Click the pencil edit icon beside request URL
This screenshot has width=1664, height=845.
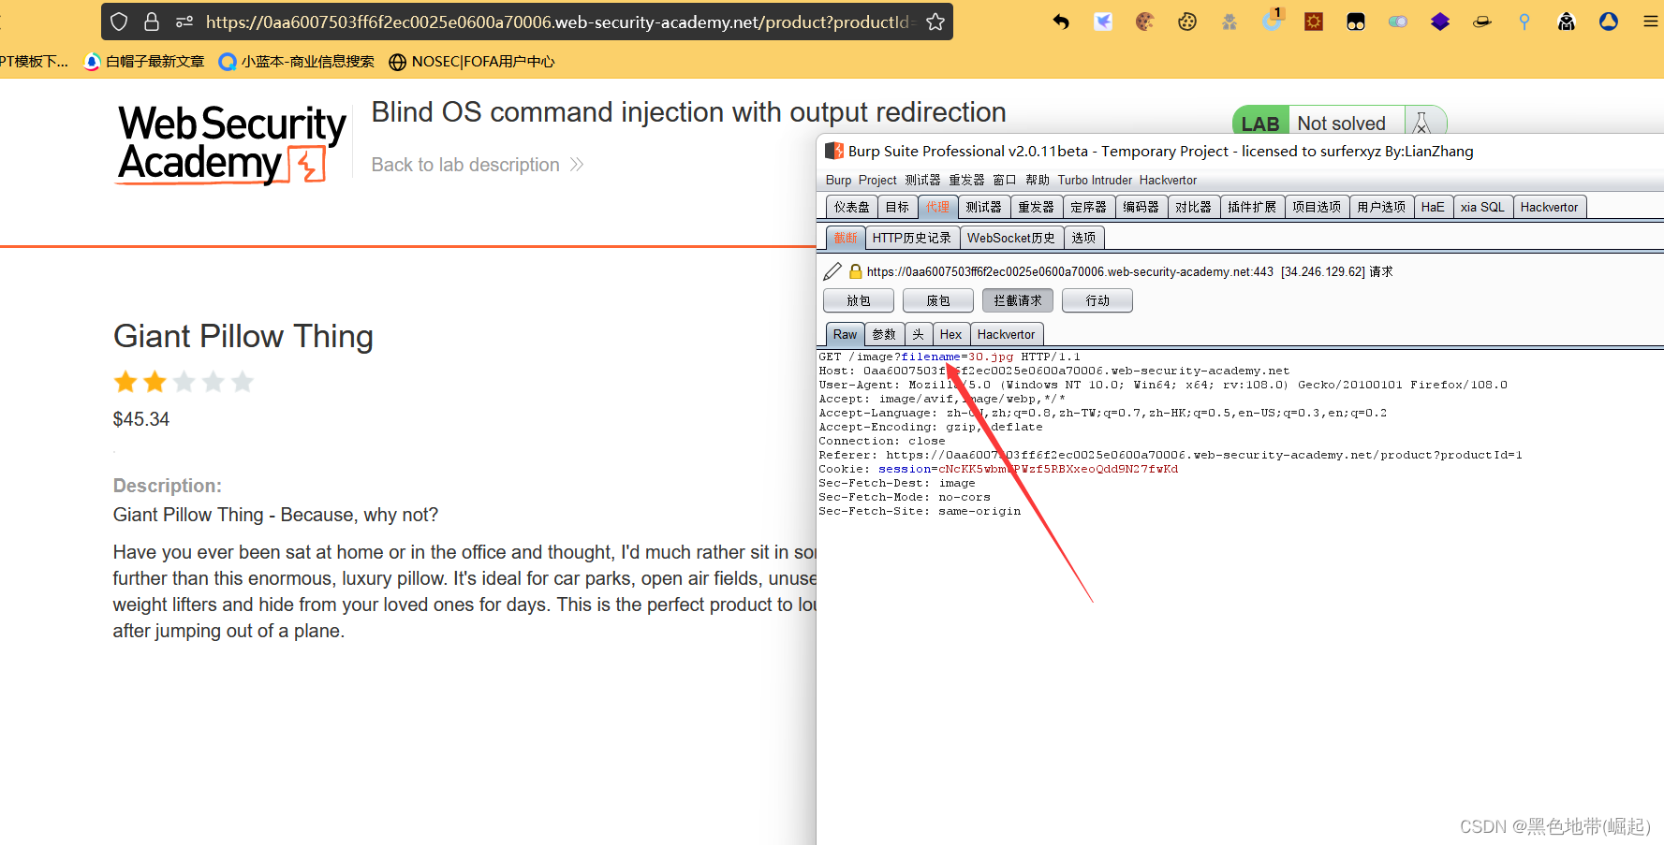(832, 271)
